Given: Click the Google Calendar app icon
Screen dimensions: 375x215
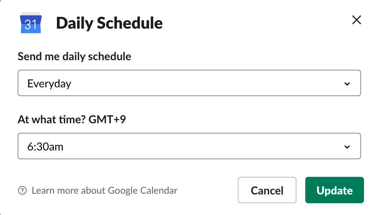Looking at the screenshot, I should (31, 23).
